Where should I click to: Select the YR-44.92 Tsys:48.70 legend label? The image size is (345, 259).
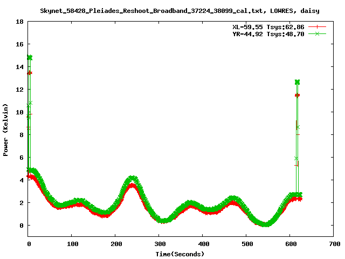tap(268, 34)
